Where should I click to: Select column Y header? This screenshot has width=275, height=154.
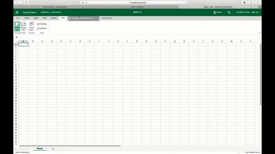[x=250, y=41]
